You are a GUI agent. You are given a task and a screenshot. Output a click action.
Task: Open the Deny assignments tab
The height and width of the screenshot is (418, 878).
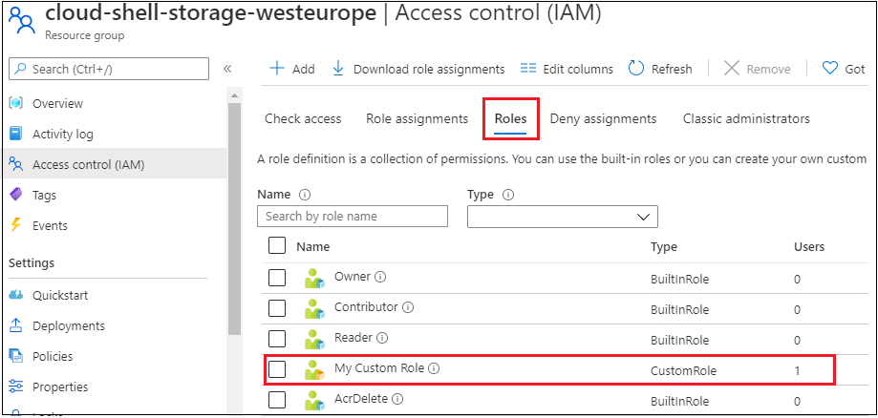point(603,118)
